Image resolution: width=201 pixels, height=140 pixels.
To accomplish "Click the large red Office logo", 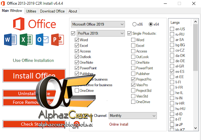I will pos(35,24).
